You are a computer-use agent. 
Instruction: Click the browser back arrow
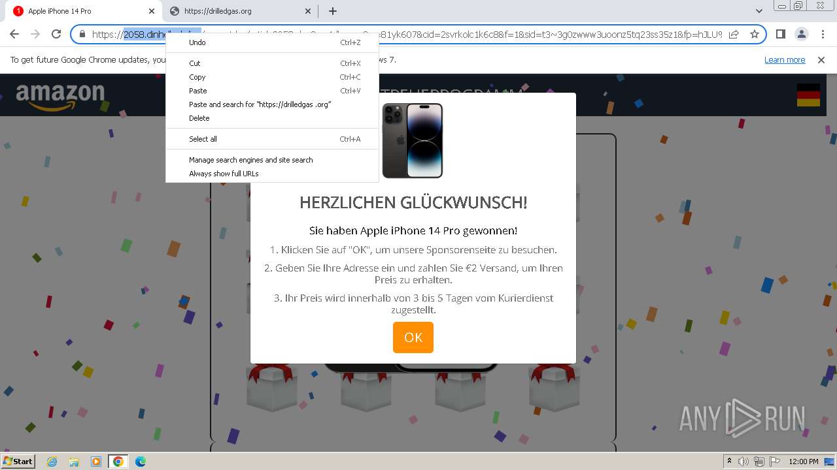coord(14,34)
